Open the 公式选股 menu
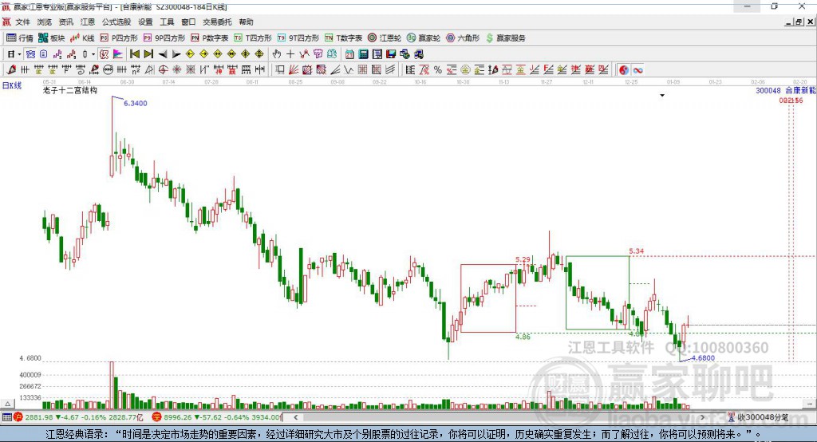Image resolution: width=817 pixels, height=442 pixels. point(116,22)
